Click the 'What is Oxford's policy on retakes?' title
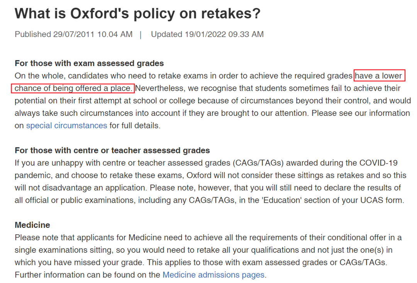Screen dimensions: 417x283 [137, 14]
